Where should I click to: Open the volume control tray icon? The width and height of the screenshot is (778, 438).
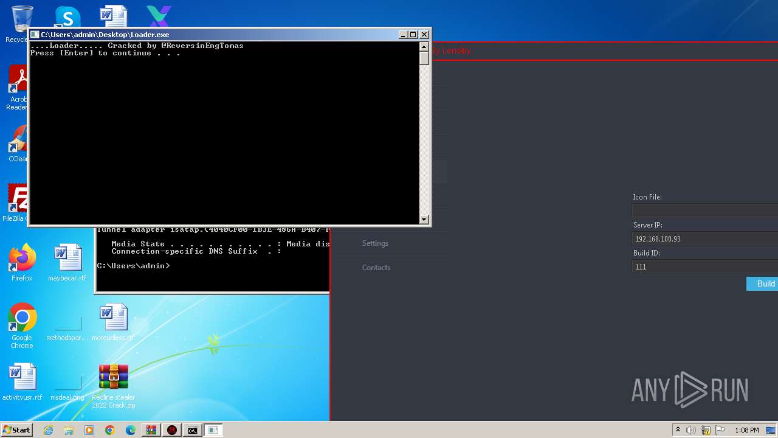(x=691, y=430)
